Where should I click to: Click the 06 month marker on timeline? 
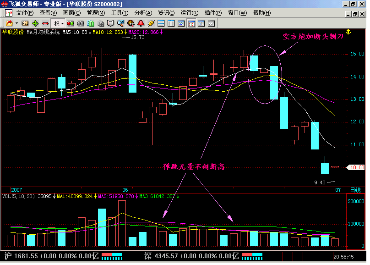click(125, 190)
